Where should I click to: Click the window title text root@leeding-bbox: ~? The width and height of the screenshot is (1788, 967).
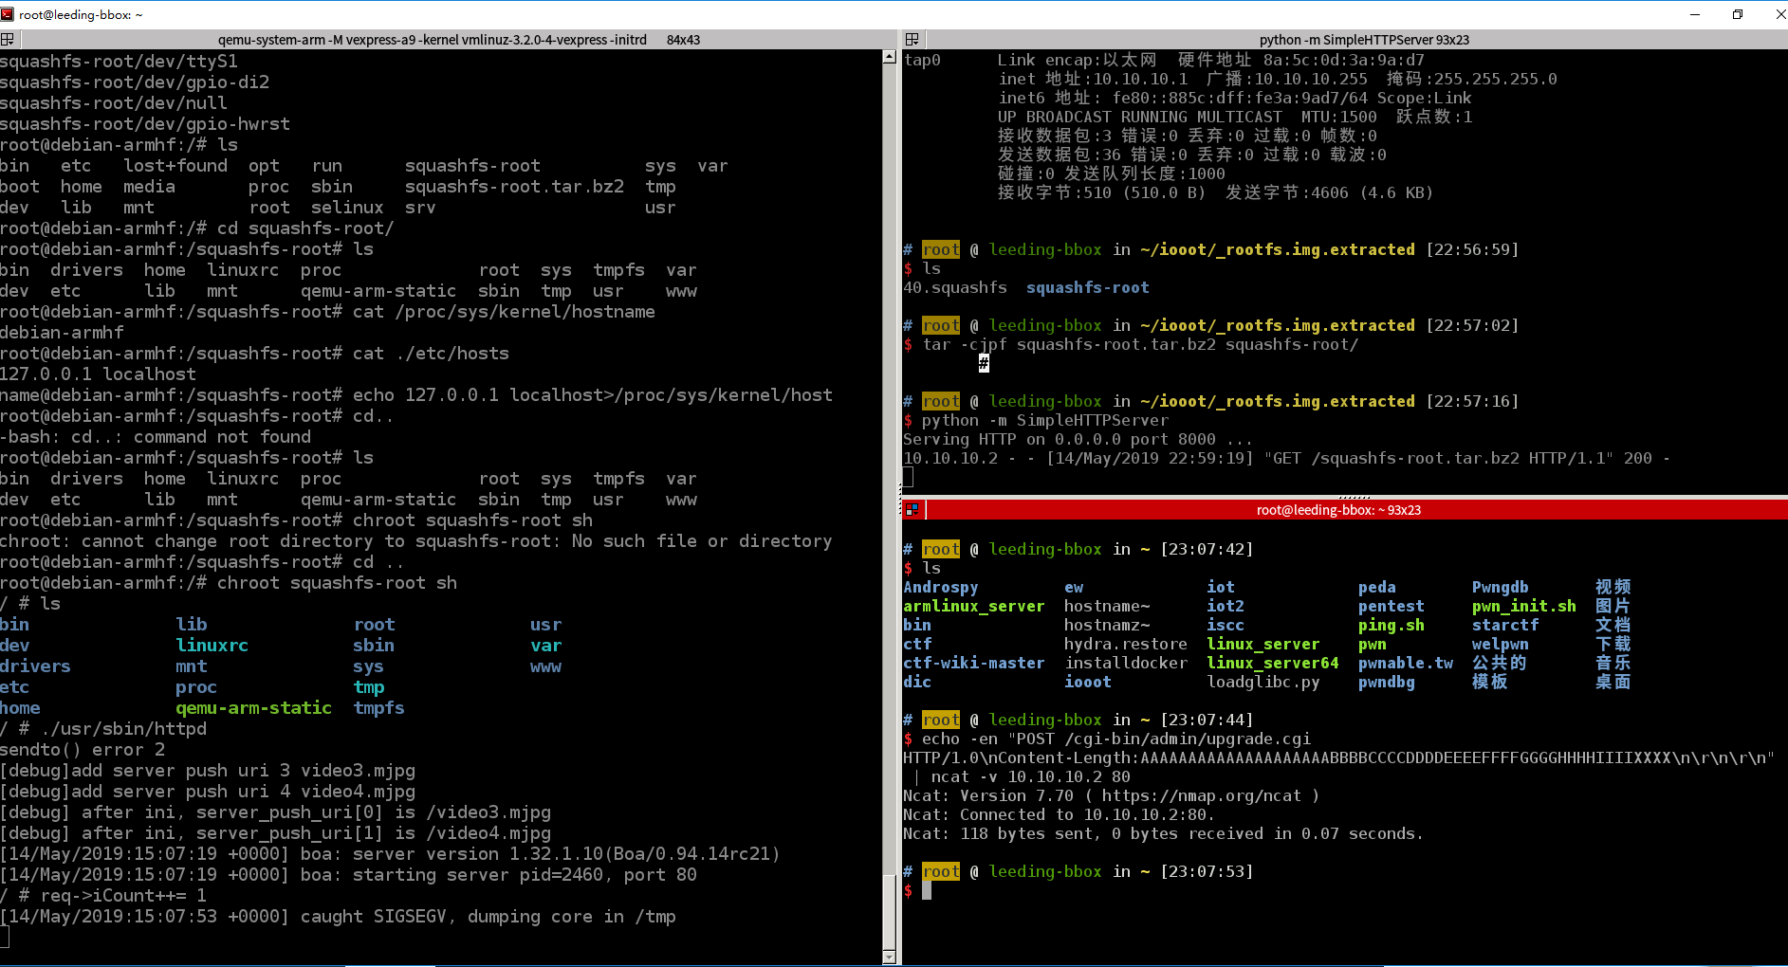click(x=81, y=14)
